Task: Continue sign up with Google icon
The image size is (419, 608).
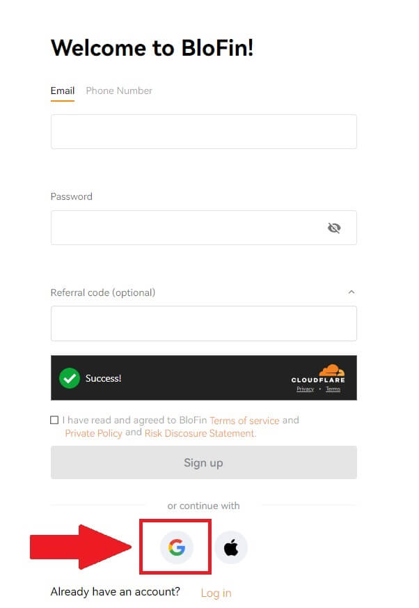Action: pos(177,547)
